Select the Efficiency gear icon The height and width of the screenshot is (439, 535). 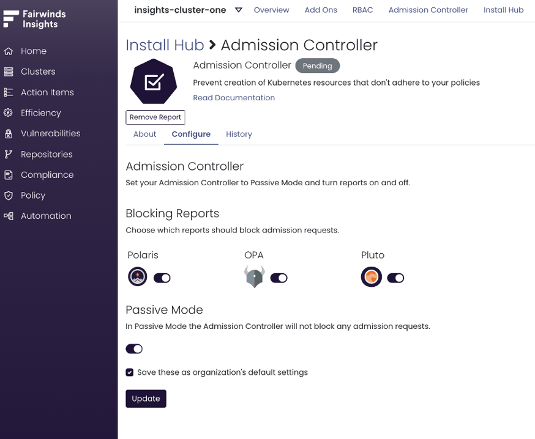click(x=8, y=113)
